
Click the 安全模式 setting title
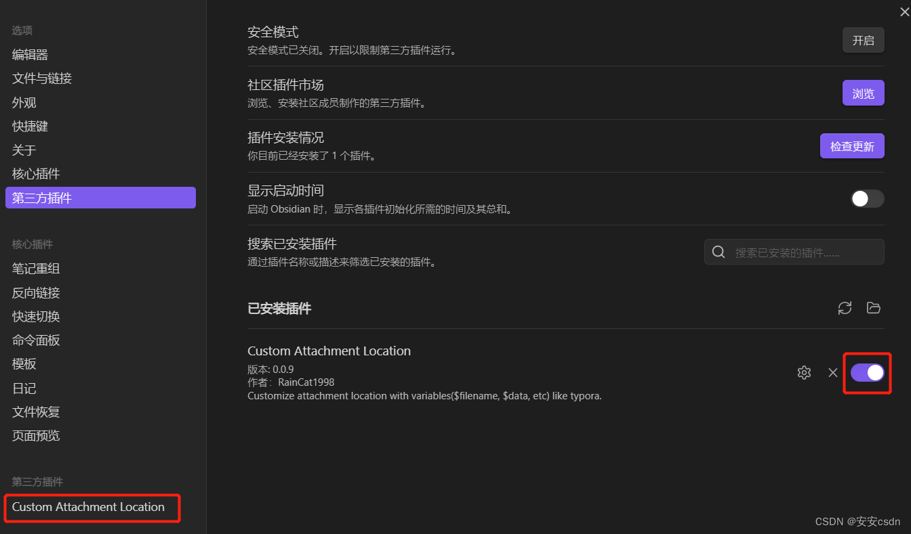(x=273, y=32)
